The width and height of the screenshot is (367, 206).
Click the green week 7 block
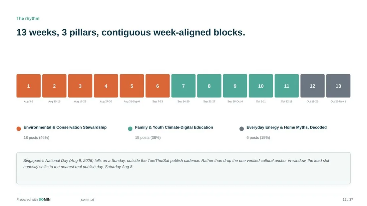pyautogui.click(x=183, y=86)
